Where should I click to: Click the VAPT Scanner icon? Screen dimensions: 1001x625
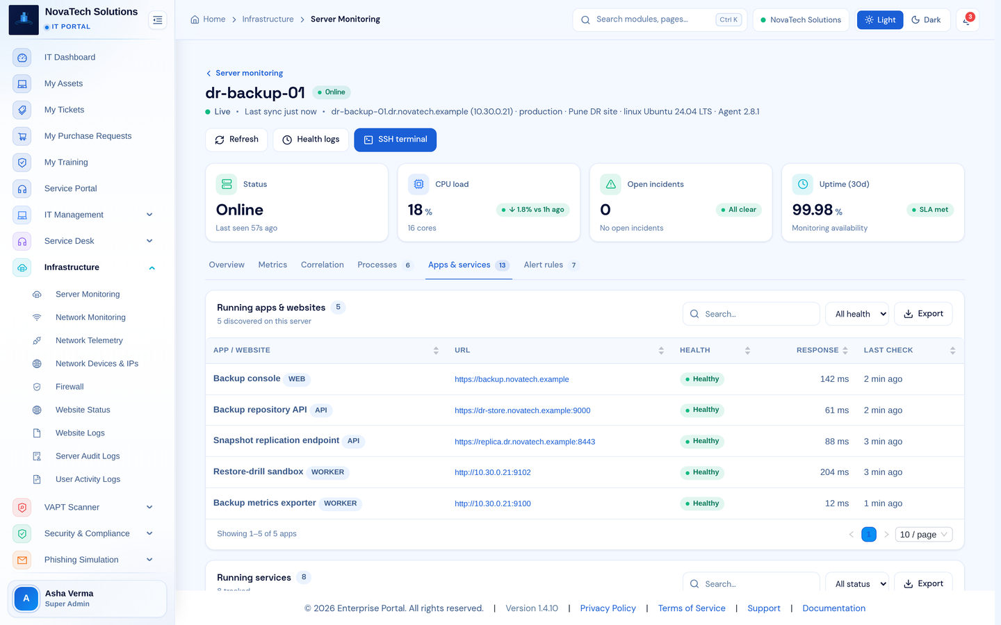[x=22, y=508]
